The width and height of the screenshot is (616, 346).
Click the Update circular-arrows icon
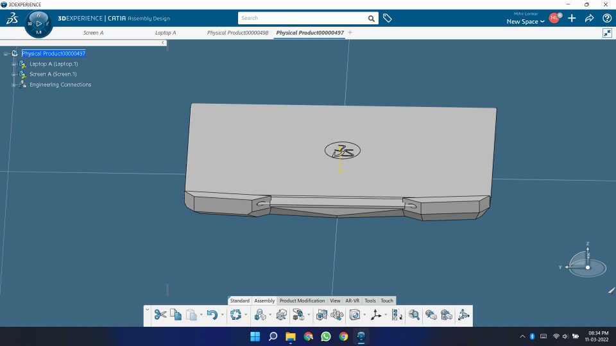pyautogui.click(x=235, y=315)
